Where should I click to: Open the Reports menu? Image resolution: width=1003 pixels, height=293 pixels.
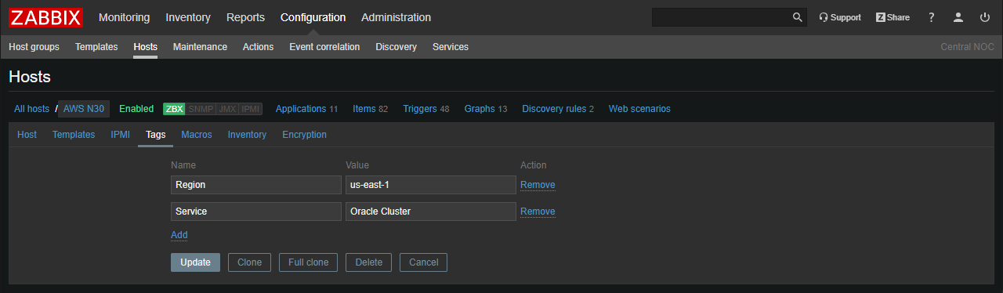point(245,17)
